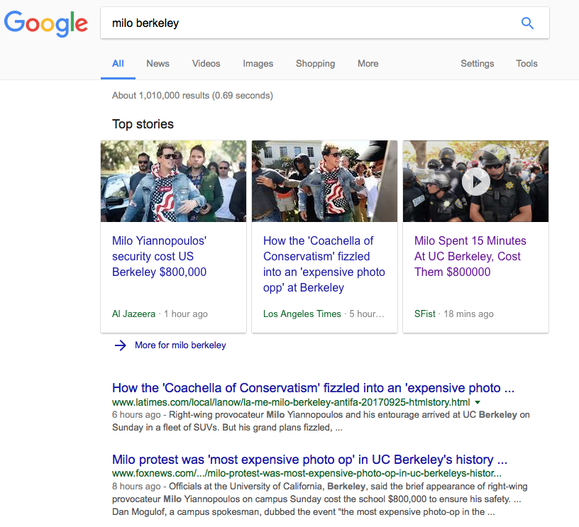The width and height of the screenshot is (579, 527).
Task: Click the blue search magnifier icon
Action: (x=527, y=23)
